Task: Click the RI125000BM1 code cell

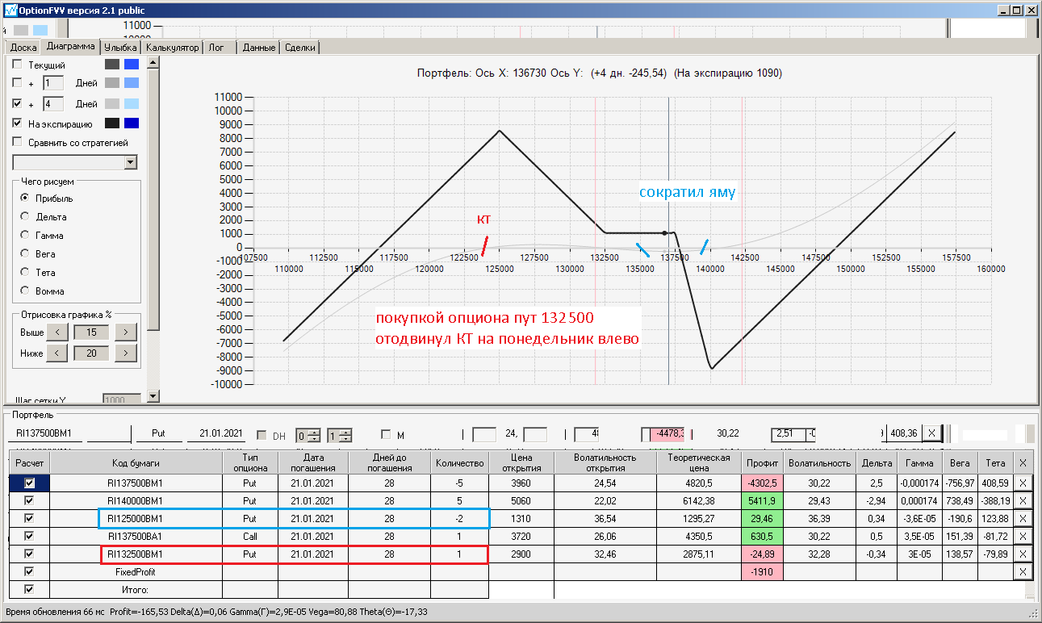Action: click(135, 518)
